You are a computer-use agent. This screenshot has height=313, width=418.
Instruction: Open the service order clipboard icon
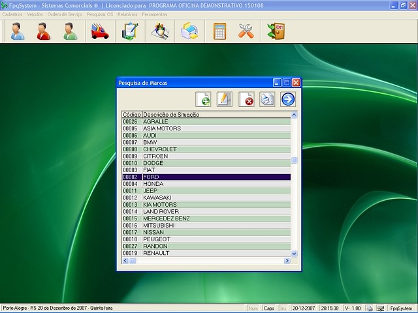[130, 31]
